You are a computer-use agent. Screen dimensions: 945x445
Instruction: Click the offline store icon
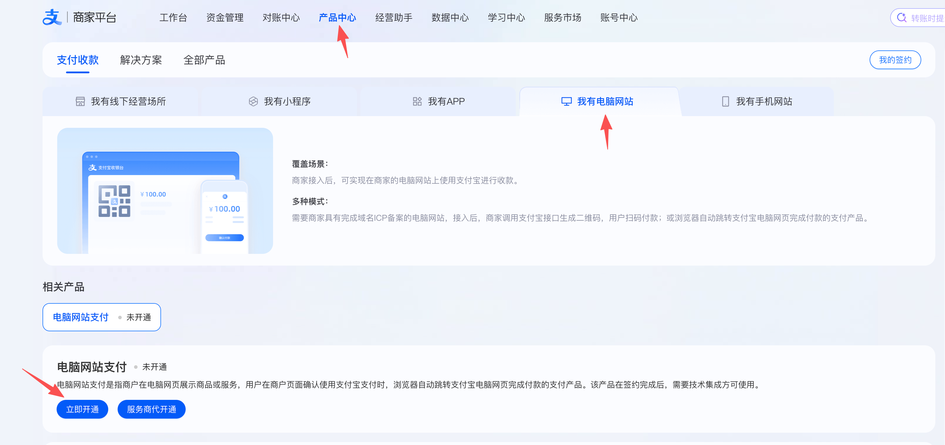point(80,101)
